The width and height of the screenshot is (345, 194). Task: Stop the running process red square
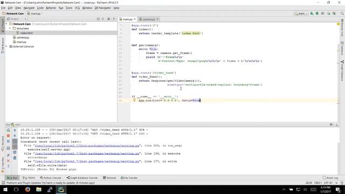click(8, 136)
